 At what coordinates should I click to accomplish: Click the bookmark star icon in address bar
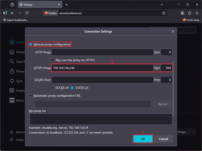point(164,13)
